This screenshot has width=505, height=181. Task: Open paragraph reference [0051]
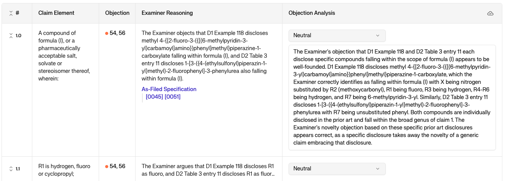[x=173, y=97]
